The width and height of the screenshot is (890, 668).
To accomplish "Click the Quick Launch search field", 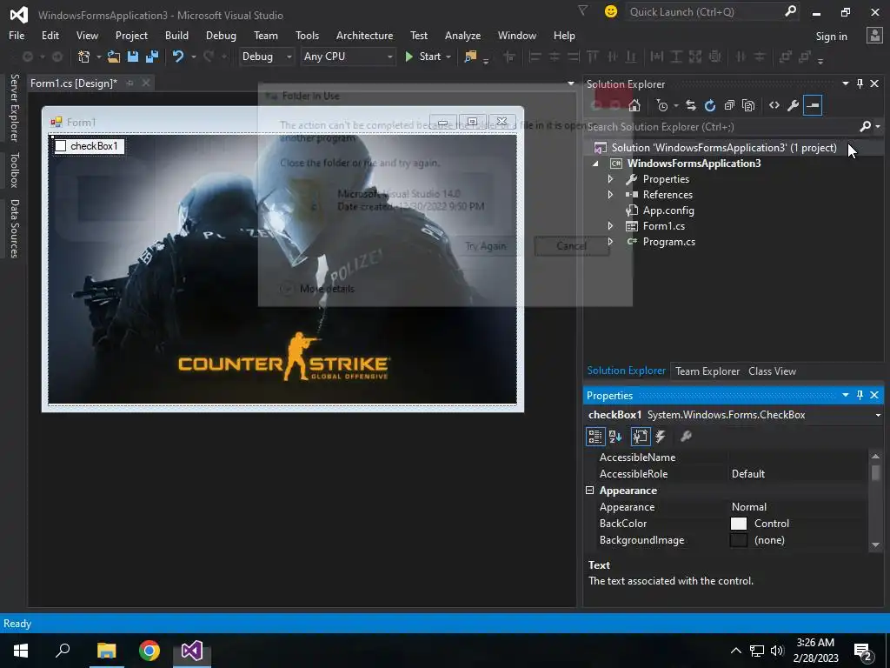I will pos(705,12).
